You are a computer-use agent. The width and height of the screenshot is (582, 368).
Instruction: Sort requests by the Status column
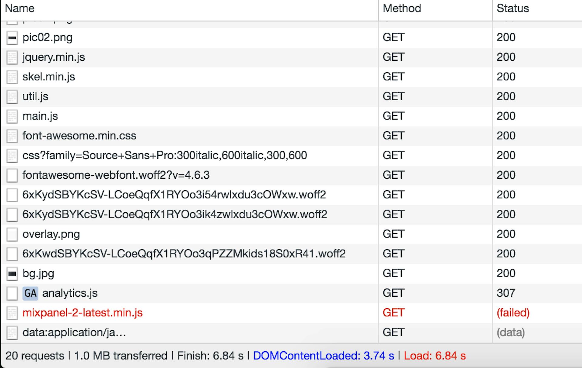tap(512, 8)
